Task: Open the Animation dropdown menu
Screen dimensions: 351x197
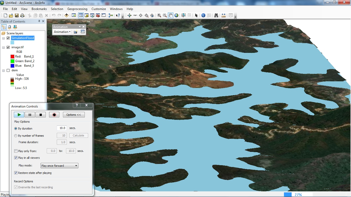Action: [x=62, y=32]
